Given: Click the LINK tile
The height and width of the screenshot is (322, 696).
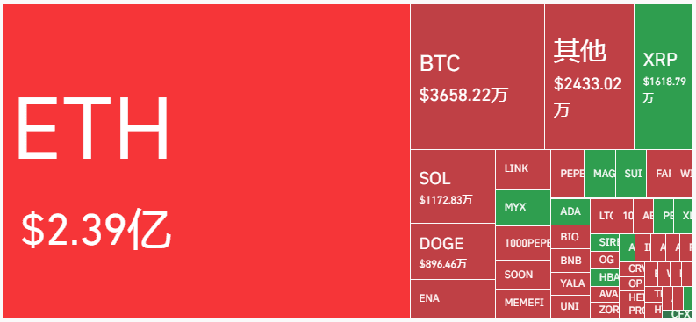Looking at the screenshot, I should tap(523, 169).
